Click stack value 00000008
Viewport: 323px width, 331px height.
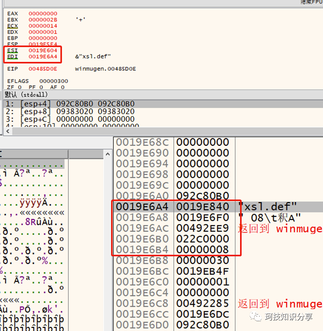tap(203, 250)
